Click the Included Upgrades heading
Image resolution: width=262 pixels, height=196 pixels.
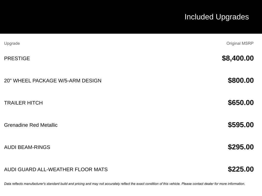coord(216,17)
